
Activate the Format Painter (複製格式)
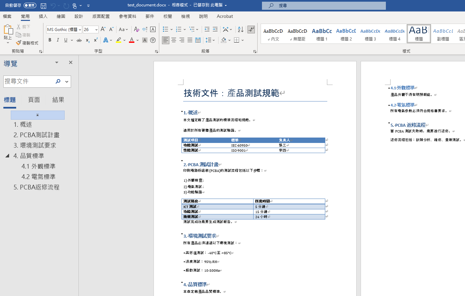pyautogui.click(x=27, y=43)
